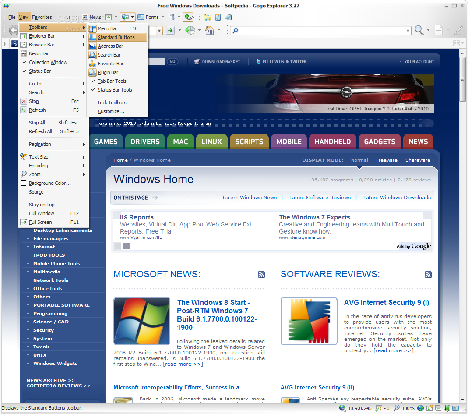This screenshot has height=414, width=468.
Task: Click the blue form card icon in status bar
Action: click(x=455, y=408)
